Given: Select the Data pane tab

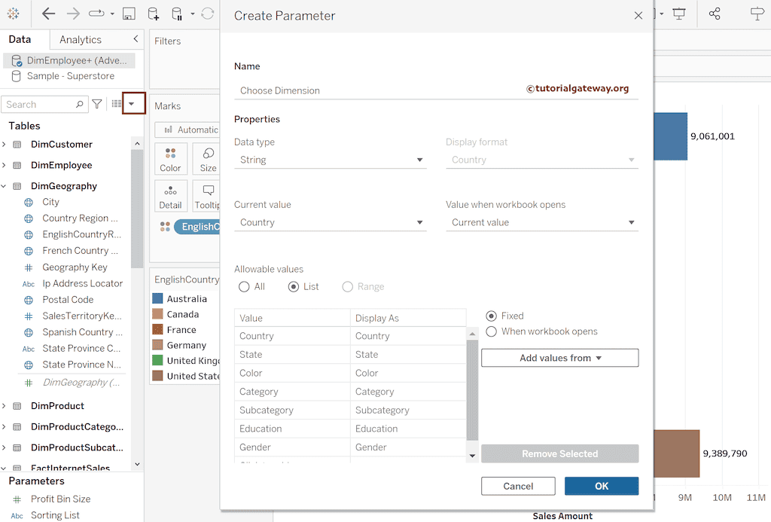Looking at the screenshot, I should click(x=20, y=40).
